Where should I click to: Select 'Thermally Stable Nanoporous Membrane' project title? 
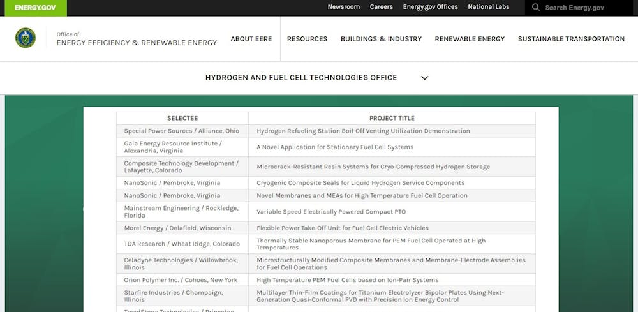pos(392,244)
